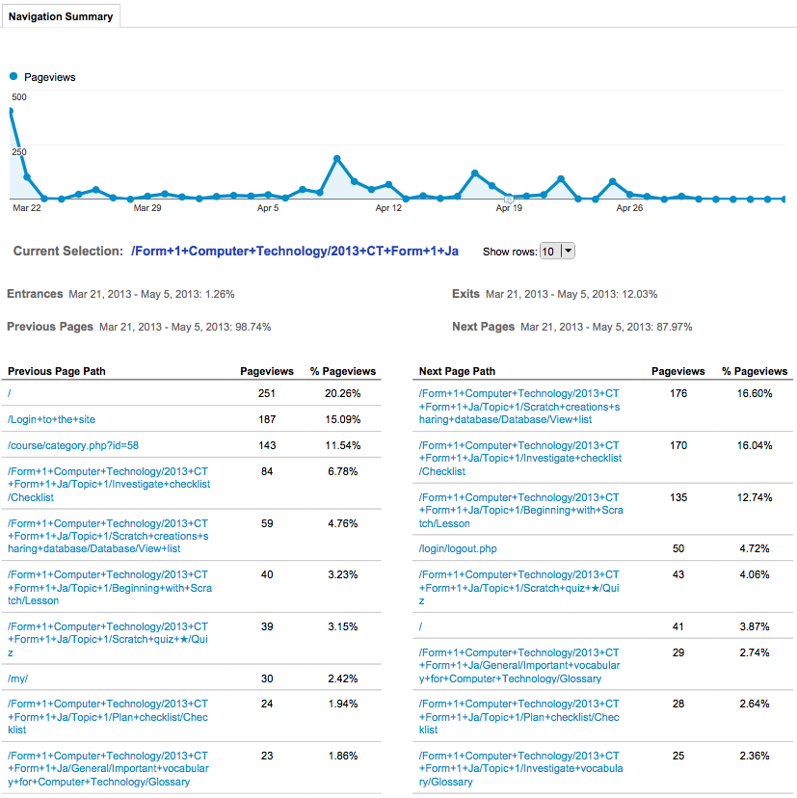797x798 pixels.
Task: Open Beginning+with+Scratch/Lesson link in Next Page Path
Action: [x=519, y=511]
